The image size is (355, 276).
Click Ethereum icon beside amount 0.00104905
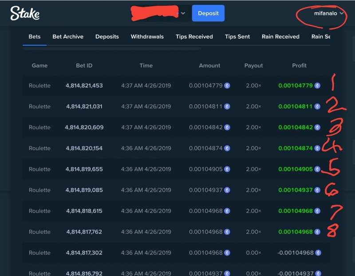tap(227, 169)
